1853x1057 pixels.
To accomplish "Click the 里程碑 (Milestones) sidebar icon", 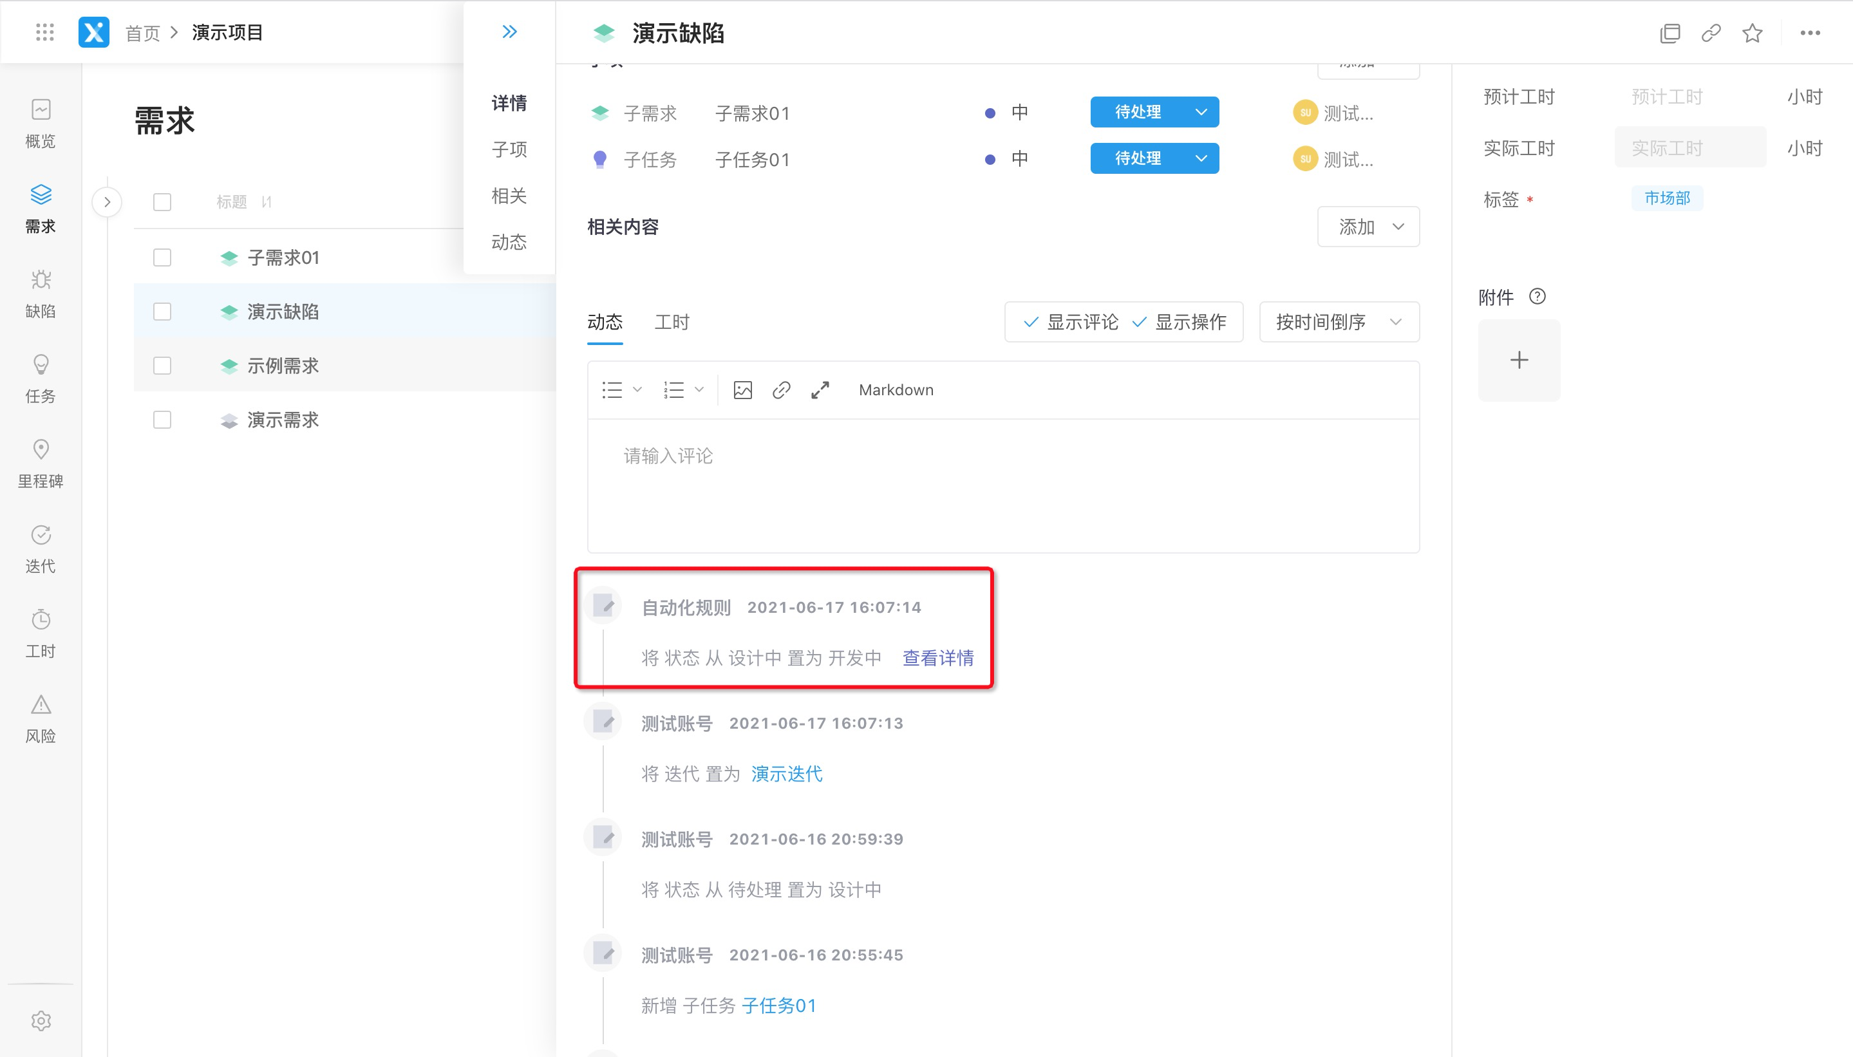I will point(42,464).
